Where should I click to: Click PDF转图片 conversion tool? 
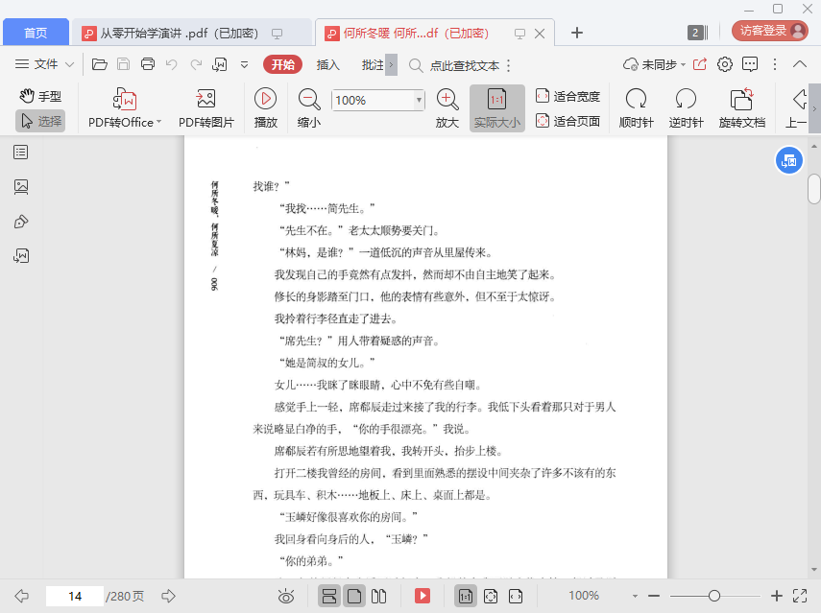pyautogui.click(x=206, y=108)
